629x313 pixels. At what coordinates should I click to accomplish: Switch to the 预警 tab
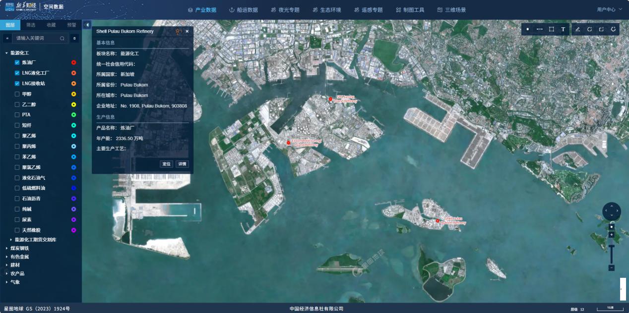pyautogui.click(x=71, y=25)
